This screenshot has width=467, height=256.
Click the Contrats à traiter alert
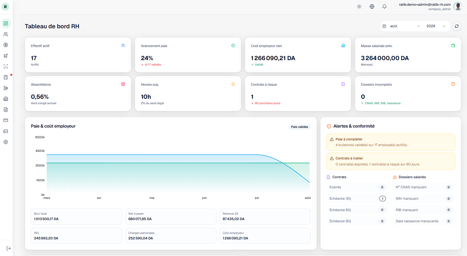[x=391, y=161]
